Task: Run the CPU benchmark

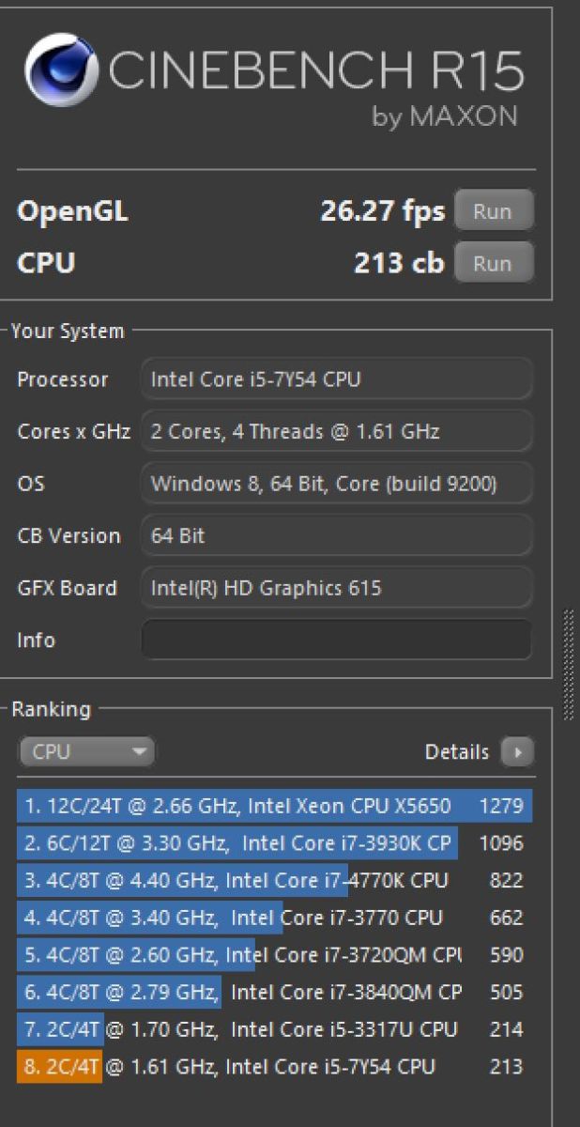Action: [494, 263]
